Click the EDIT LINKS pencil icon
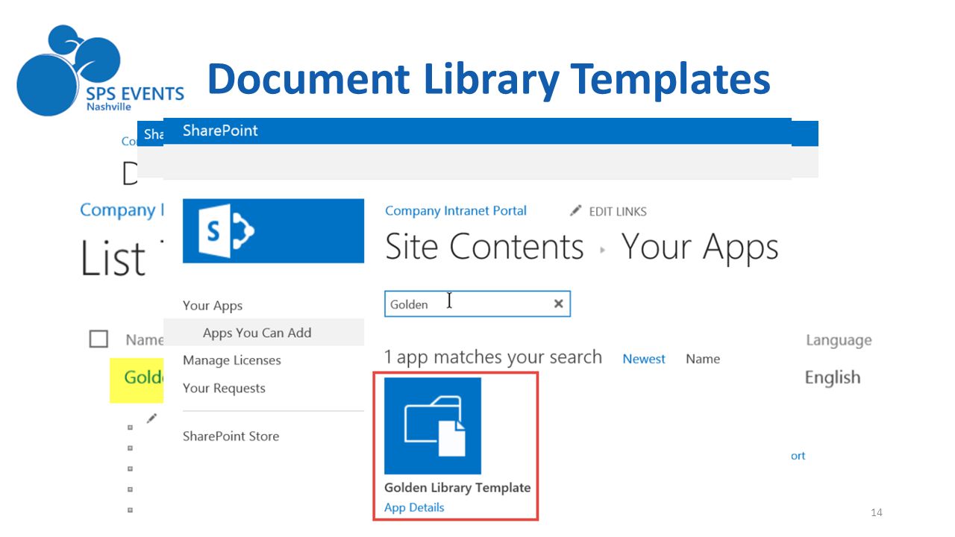The height and width of the screenshot is (537, 955). [575, 211]
